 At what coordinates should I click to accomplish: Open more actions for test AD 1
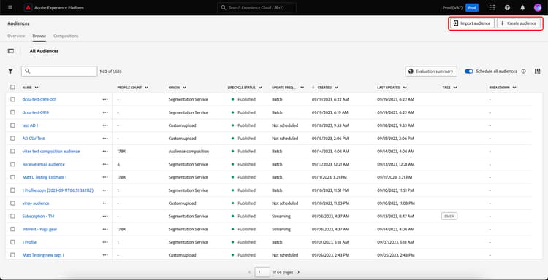click(x=105, y=125)
